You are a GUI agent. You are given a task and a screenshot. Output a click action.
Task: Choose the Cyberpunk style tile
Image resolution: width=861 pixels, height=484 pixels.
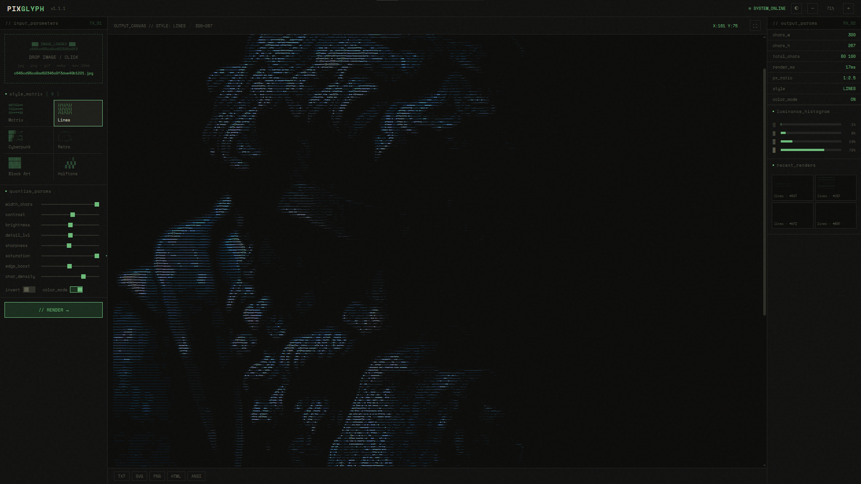(29, 140)
